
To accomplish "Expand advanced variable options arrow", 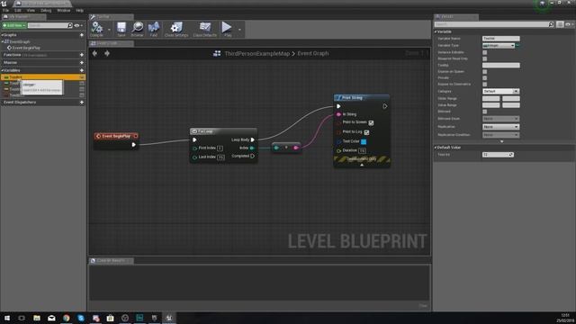I will click(x=502, y=141).
